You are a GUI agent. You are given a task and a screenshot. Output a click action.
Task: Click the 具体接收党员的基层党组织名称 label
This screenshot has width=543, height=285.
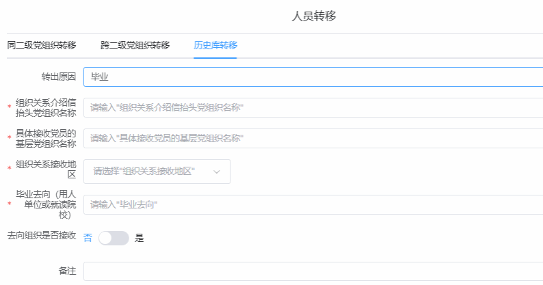pos(45,138)
